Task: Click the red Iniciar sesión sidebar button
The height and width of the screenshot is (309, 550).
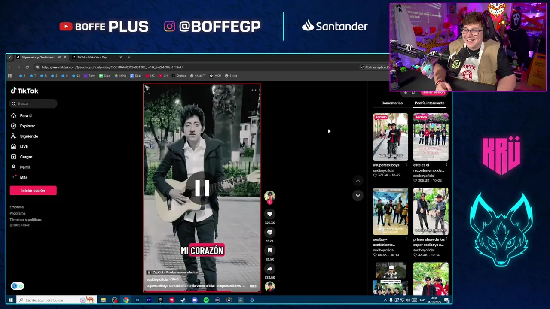Action: pos(33,191)
